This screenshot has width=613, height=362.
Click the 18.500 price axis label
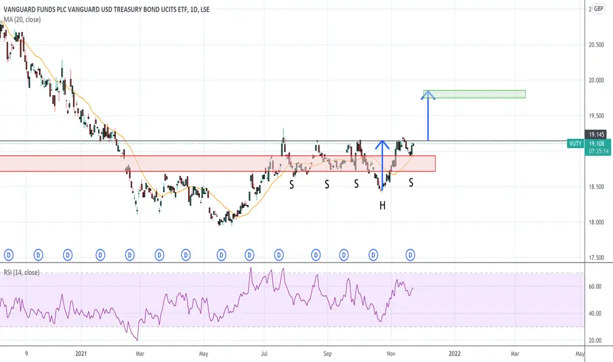tap(596, 187)
